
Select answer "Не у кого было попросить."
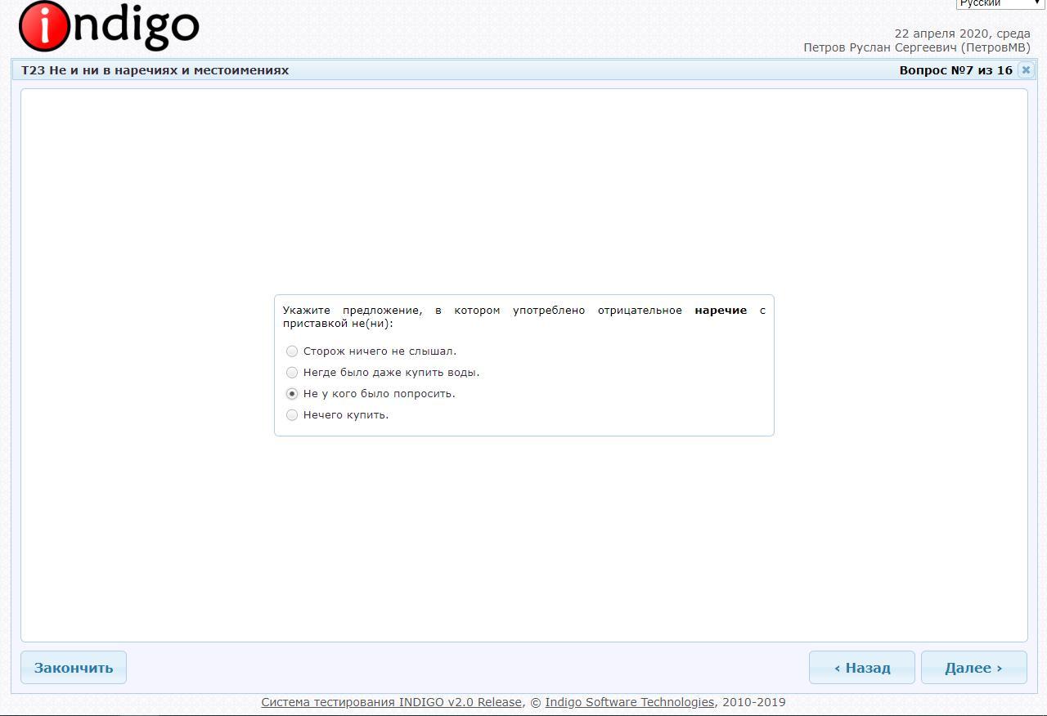[x=291, y=394]
